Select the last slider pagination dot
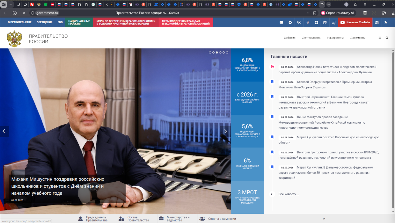Viewport: 395px width, 223px height. (x=227, y=52)
